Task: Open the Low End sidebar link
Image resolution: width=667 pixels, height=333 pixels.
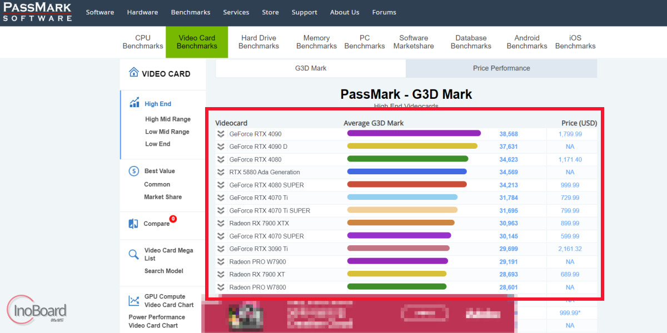Action: 158,144
